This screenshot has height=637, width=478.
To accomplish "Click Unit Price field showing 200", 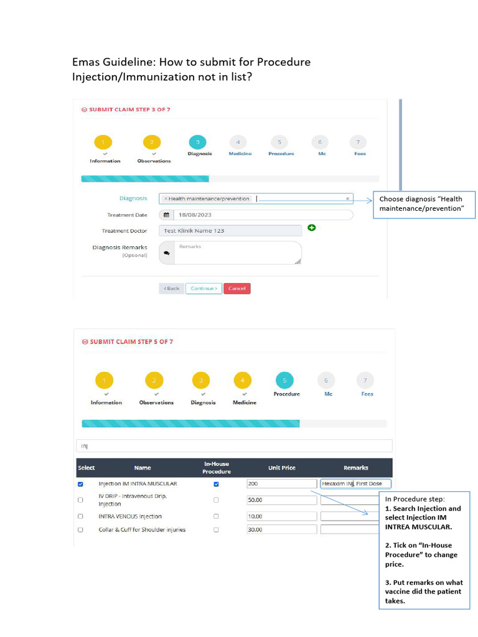I will point(282,484).
